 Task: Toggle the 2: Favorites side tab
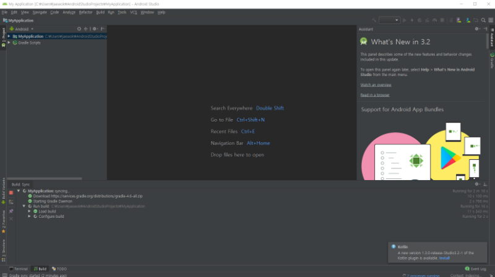[4, 222]
